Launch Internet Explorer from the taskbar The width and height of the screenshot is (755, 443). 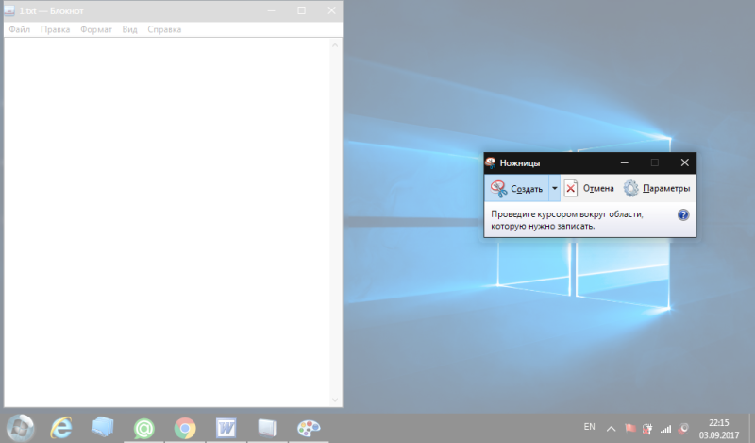pos(61,428)
